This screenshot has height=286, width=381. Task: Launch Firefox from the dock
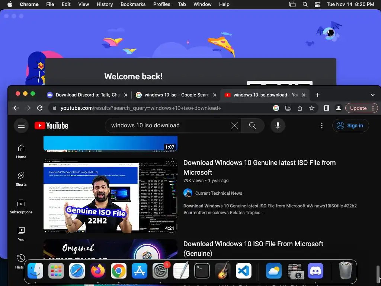coord(98,271)
